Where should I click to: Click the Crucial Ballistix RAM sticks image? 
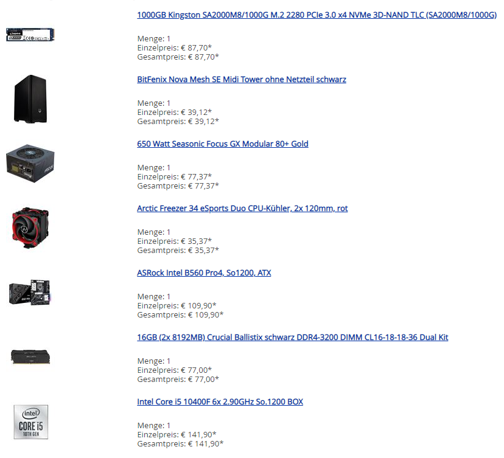30,357
